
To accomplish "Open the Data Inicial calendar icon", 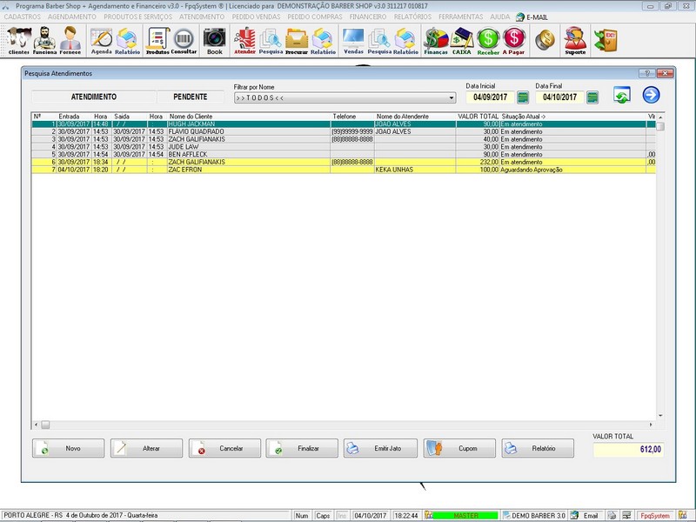I will (x=523, y=97).
